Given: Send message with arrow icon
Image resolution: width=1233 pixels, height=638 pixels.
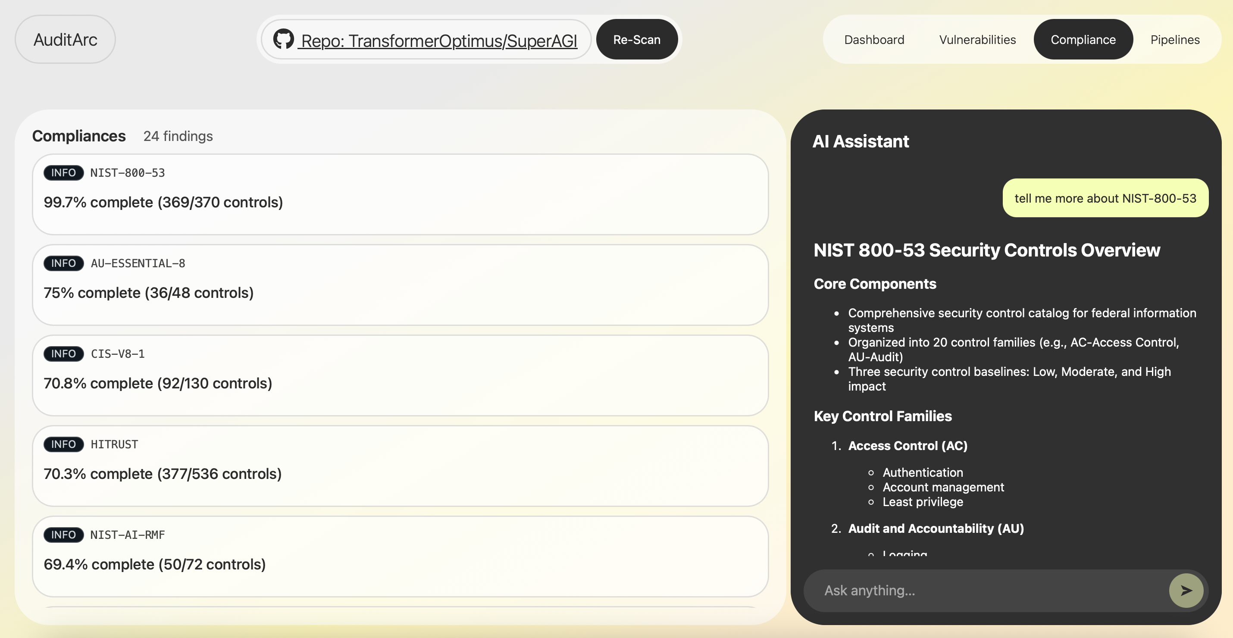Looking at the screenshot, I should click(x=1186, y=591).
